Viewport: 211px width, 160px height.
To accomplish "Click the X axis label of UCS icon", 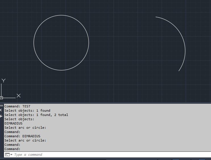I will pos(18,95).
